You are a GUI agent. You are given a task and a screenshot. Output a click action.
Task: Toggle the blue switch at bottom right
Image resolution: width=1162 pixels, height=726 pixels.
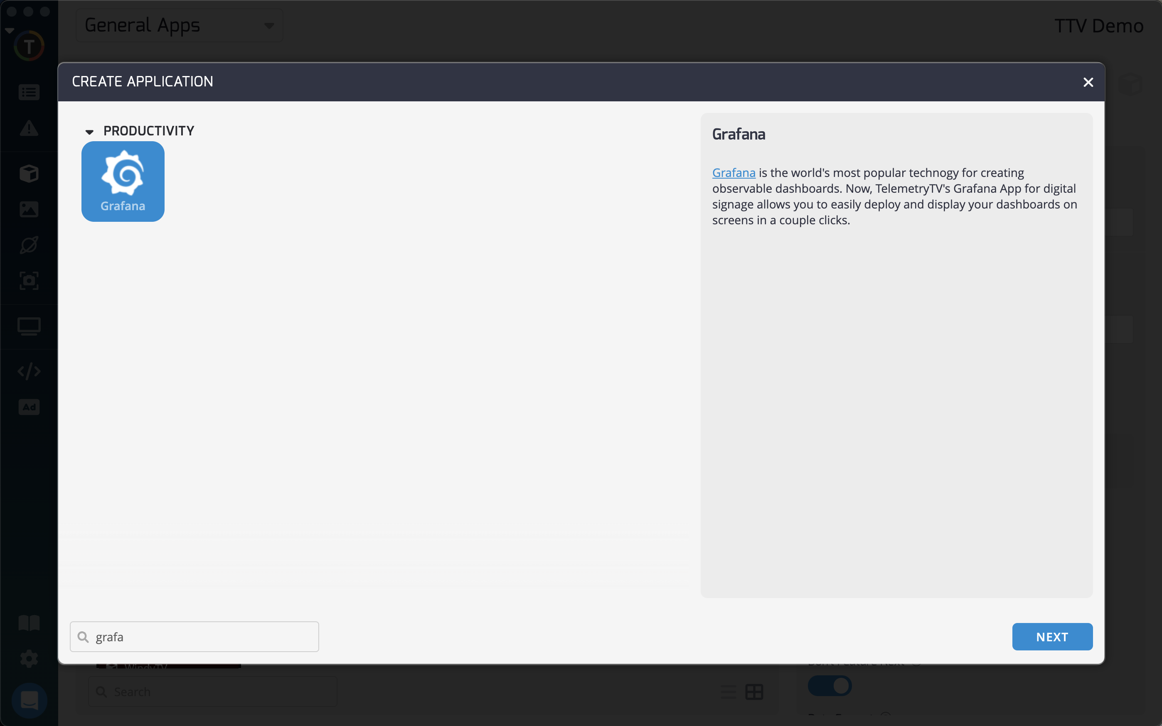tap(829, 686)
